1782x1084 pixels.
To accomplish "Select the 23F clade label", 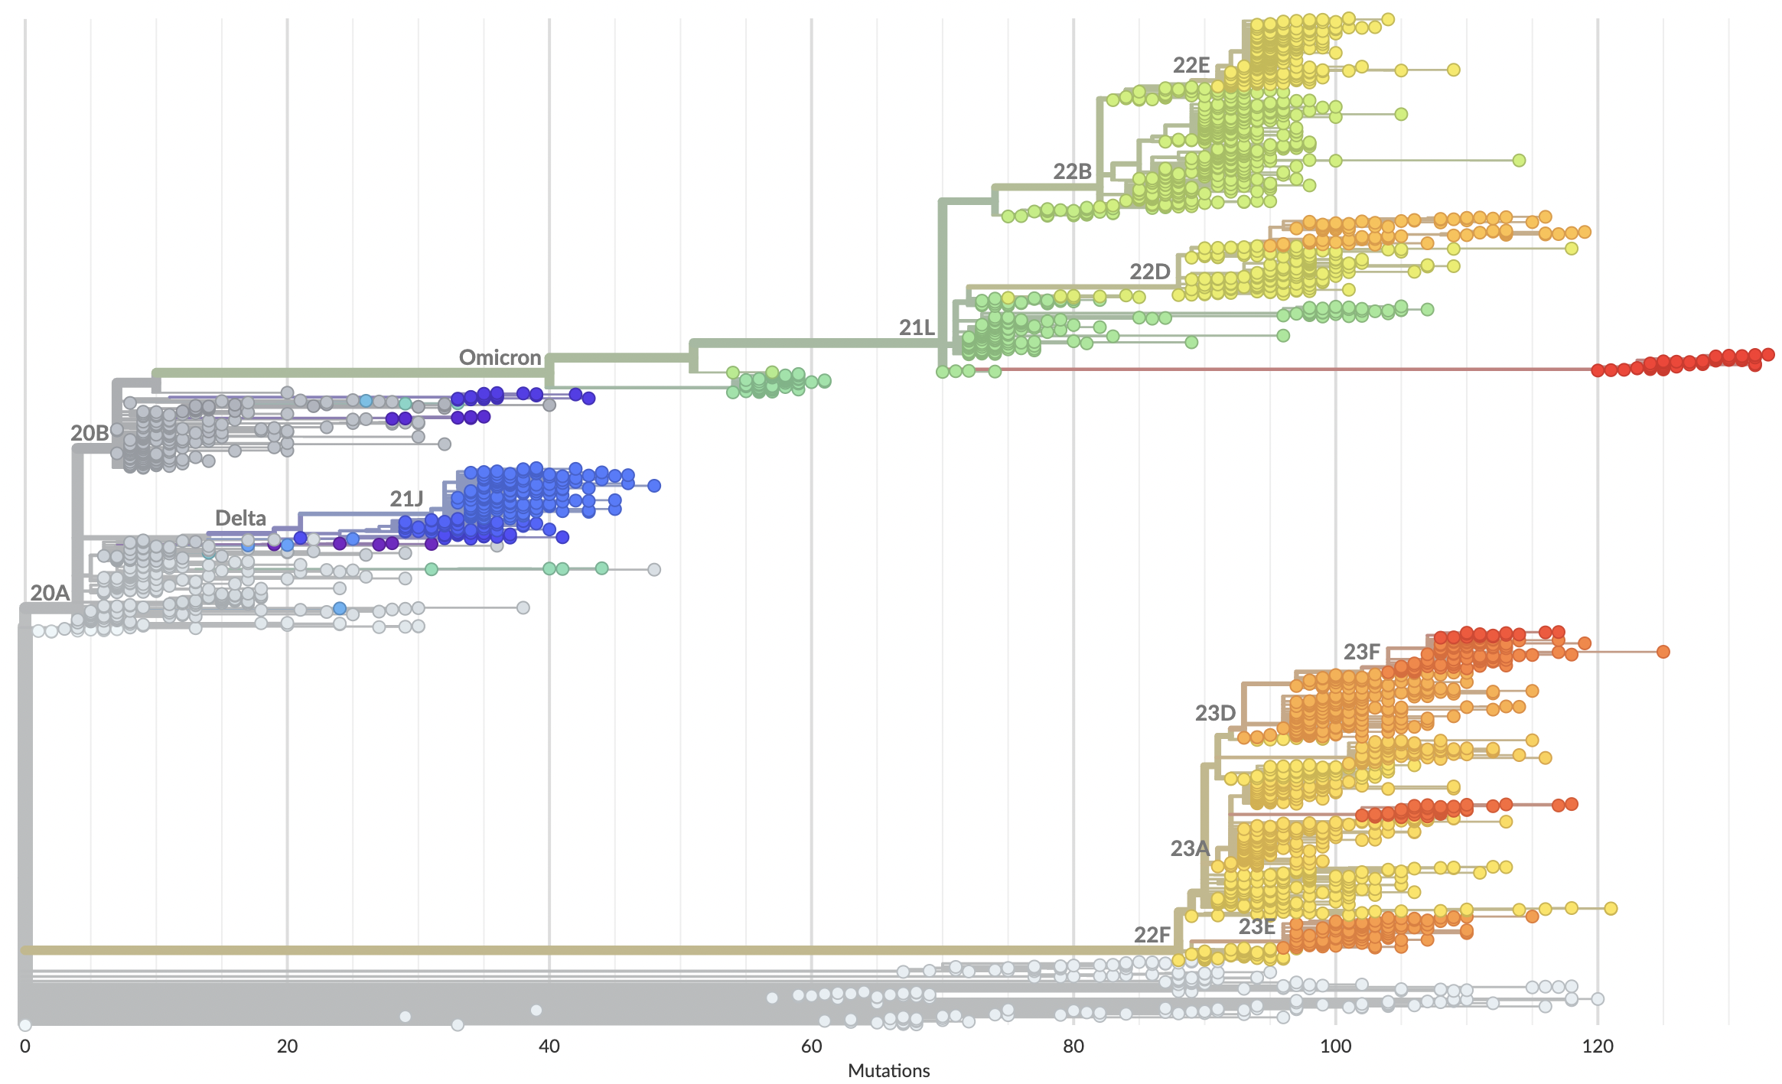I will pos(1361,653).
